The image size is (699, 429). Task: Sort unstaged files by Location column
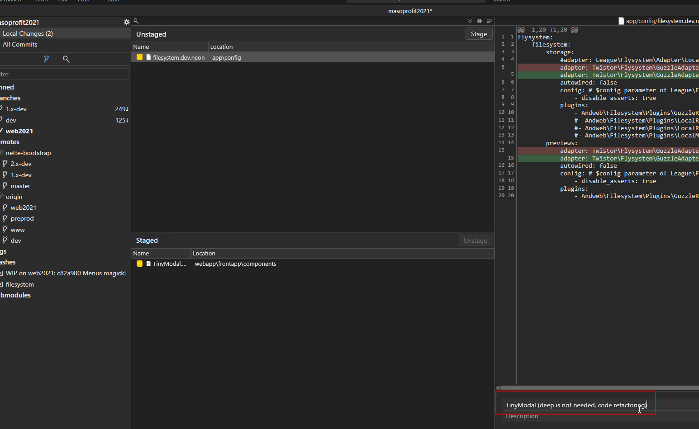point(351,47)
